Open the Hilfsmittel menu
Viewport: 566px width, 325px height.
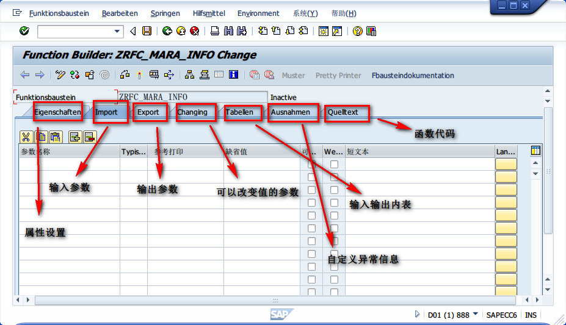point(209,13)
